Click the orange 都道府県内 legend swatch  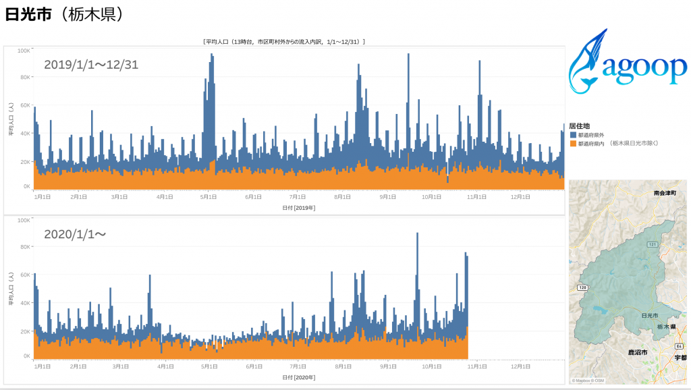click(x=573, y=143)
